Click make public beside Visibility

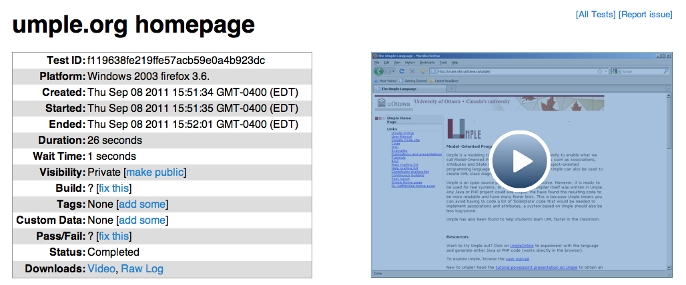tap(155, 172)
